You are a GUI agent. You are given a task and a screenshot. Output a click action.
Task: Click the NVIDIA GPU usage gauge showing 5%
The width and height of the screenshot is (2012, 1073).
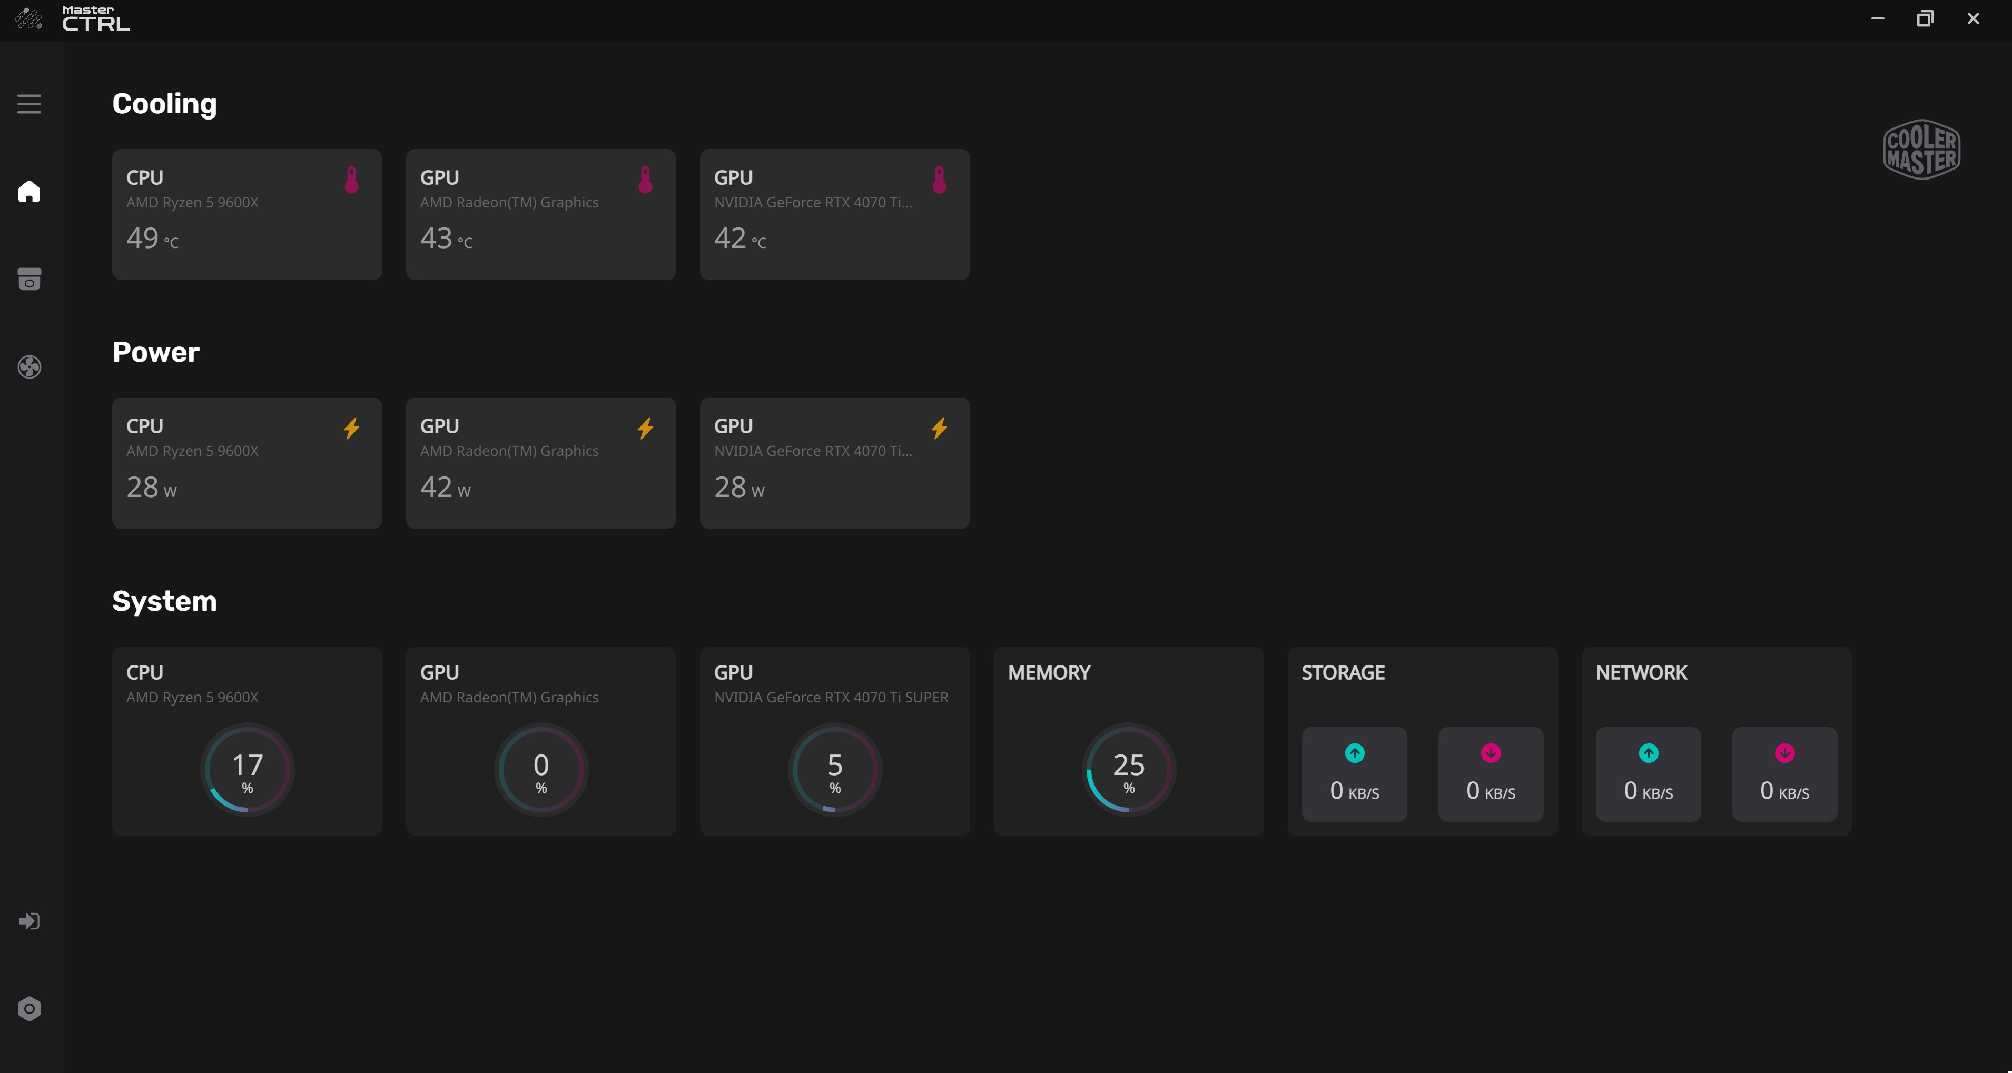pyautogui.click(x=835, y=769)
